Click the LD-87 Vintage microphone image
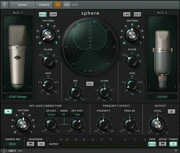Screen dimensions: 180x153 click(18, 57)
